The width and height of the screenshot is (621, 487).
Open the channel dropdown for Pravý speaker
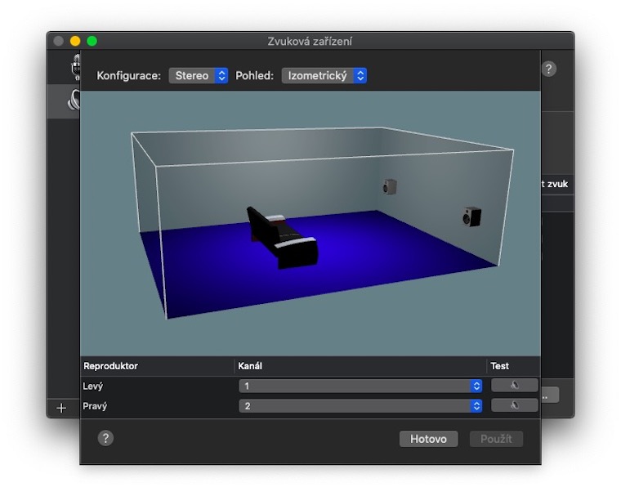pyautogui.click(x=360, y=406)
